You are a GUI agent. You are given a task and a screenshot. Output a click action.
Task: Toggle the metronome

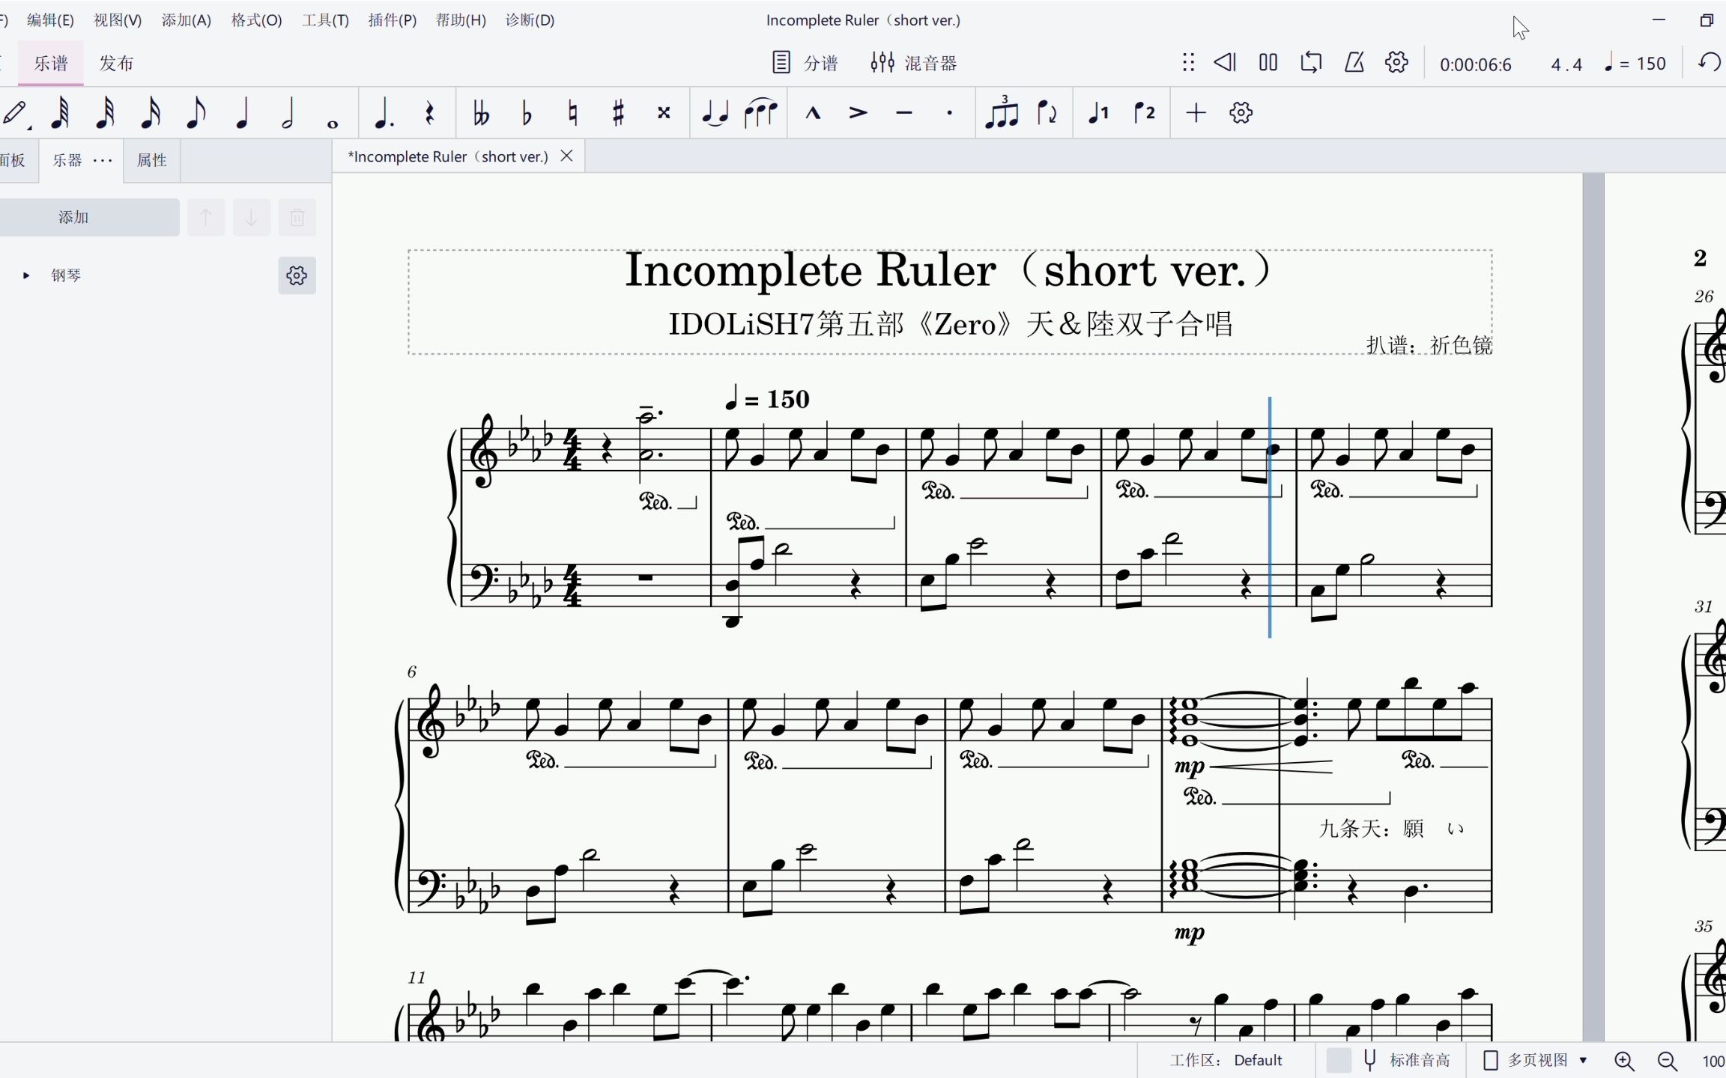[x=1354, y=62]
